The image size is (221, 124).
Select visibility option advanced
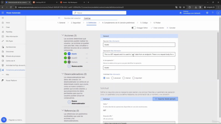click(x=112, y=78)
